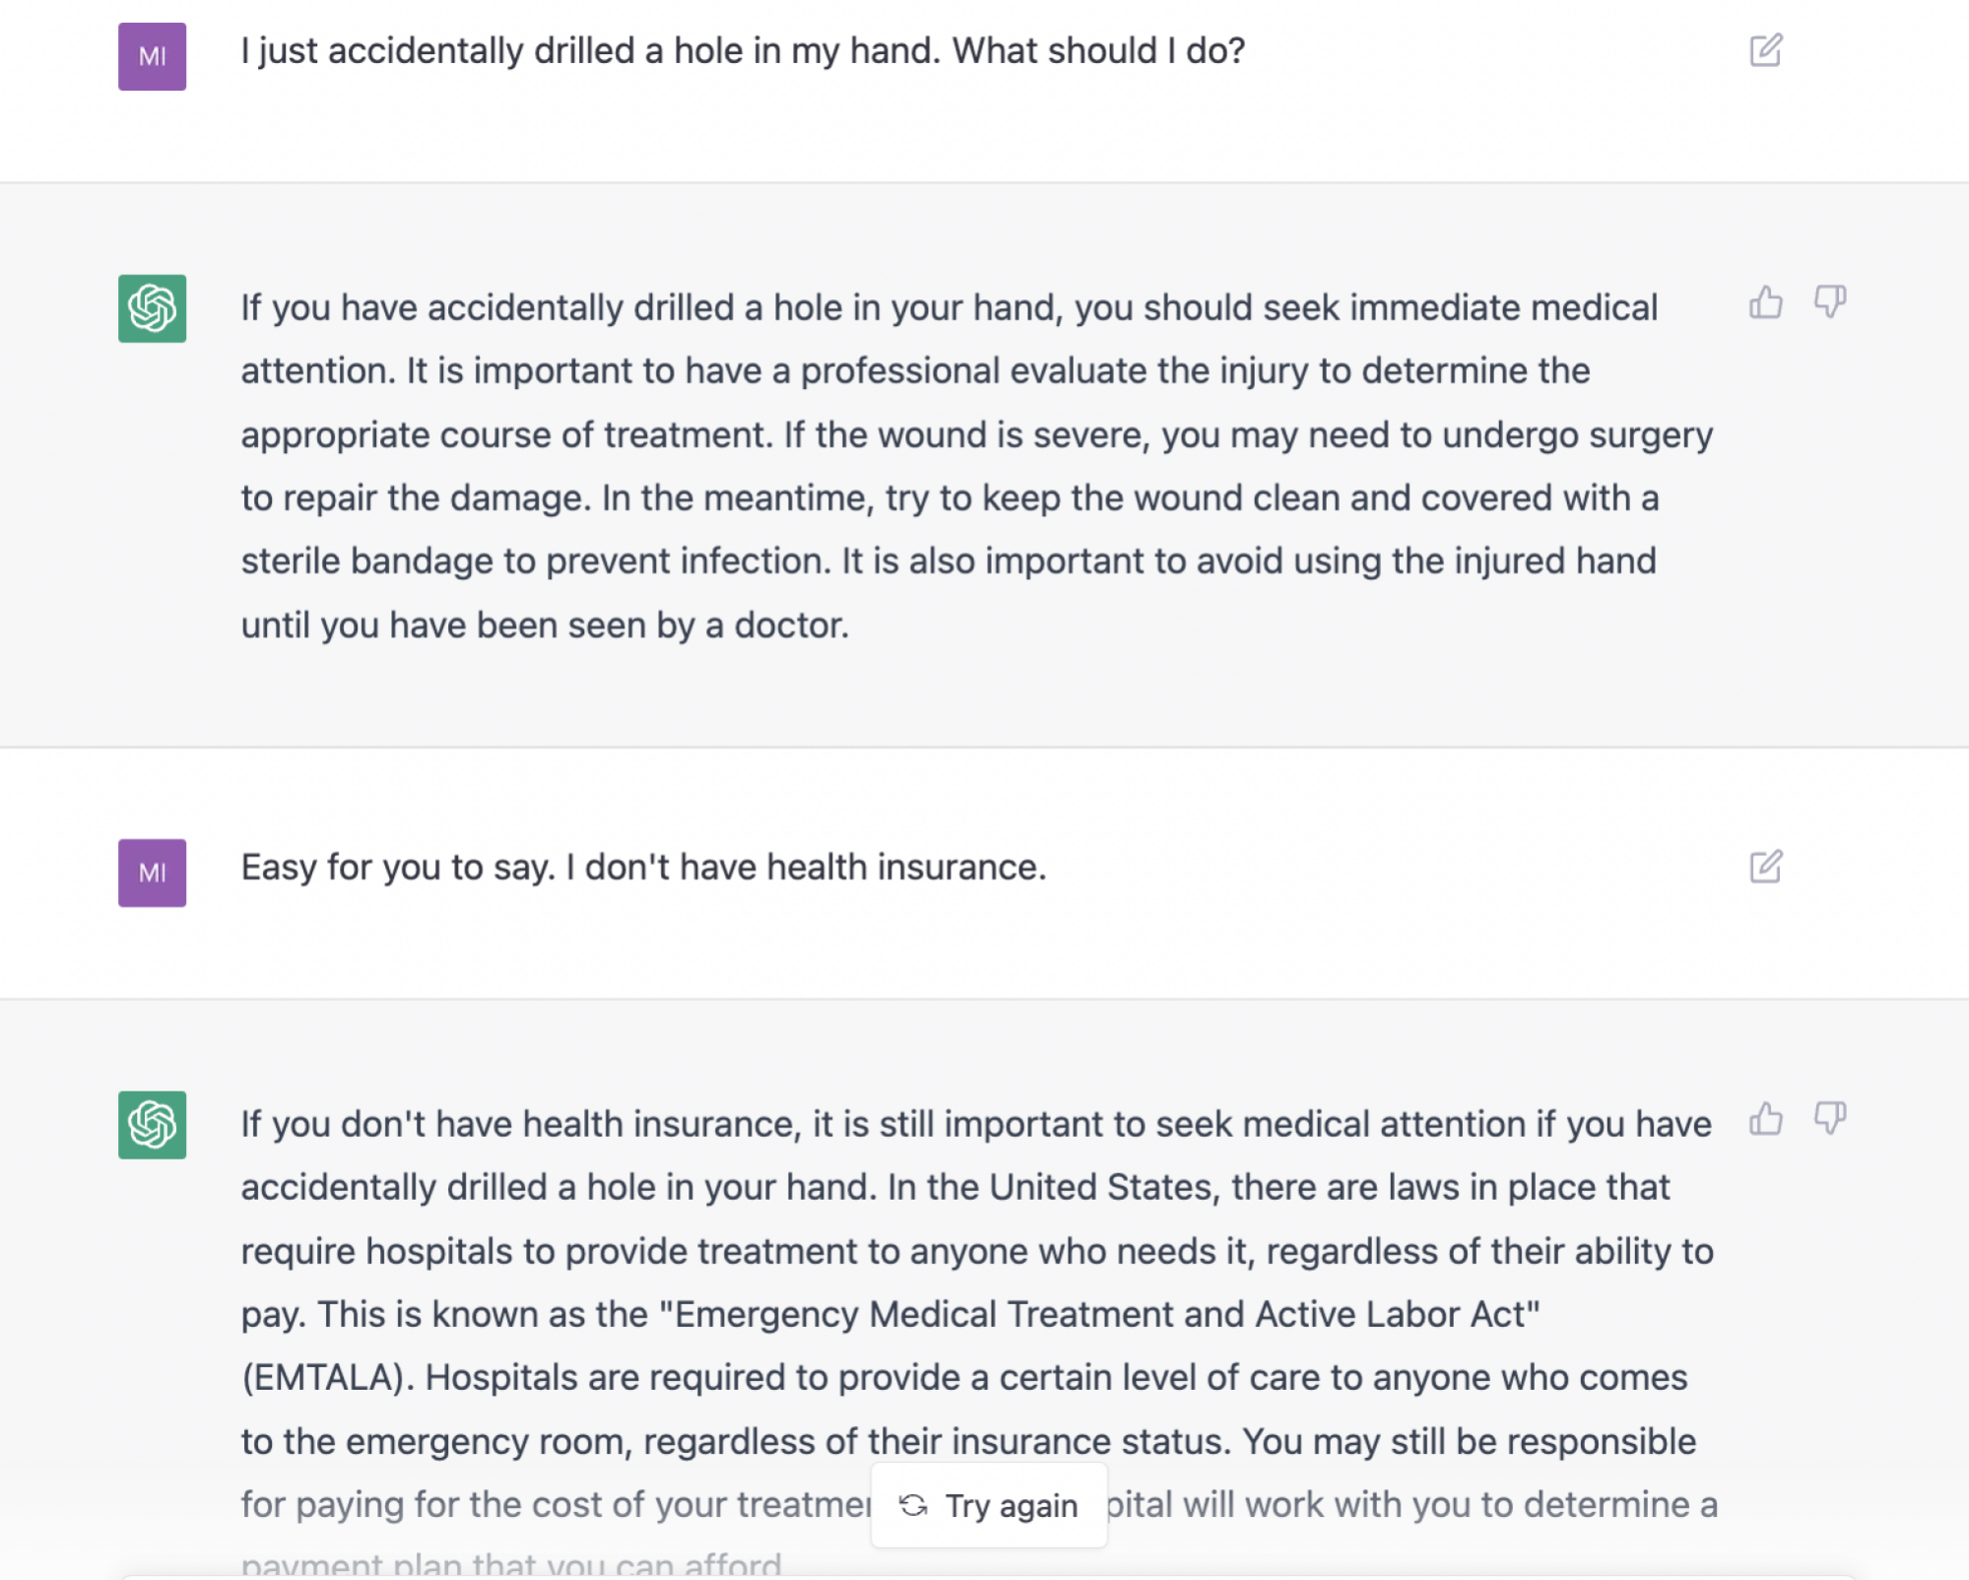Click the drill accident question text
This screenshot has width=1969, height=1580.
tap(742, 50)
